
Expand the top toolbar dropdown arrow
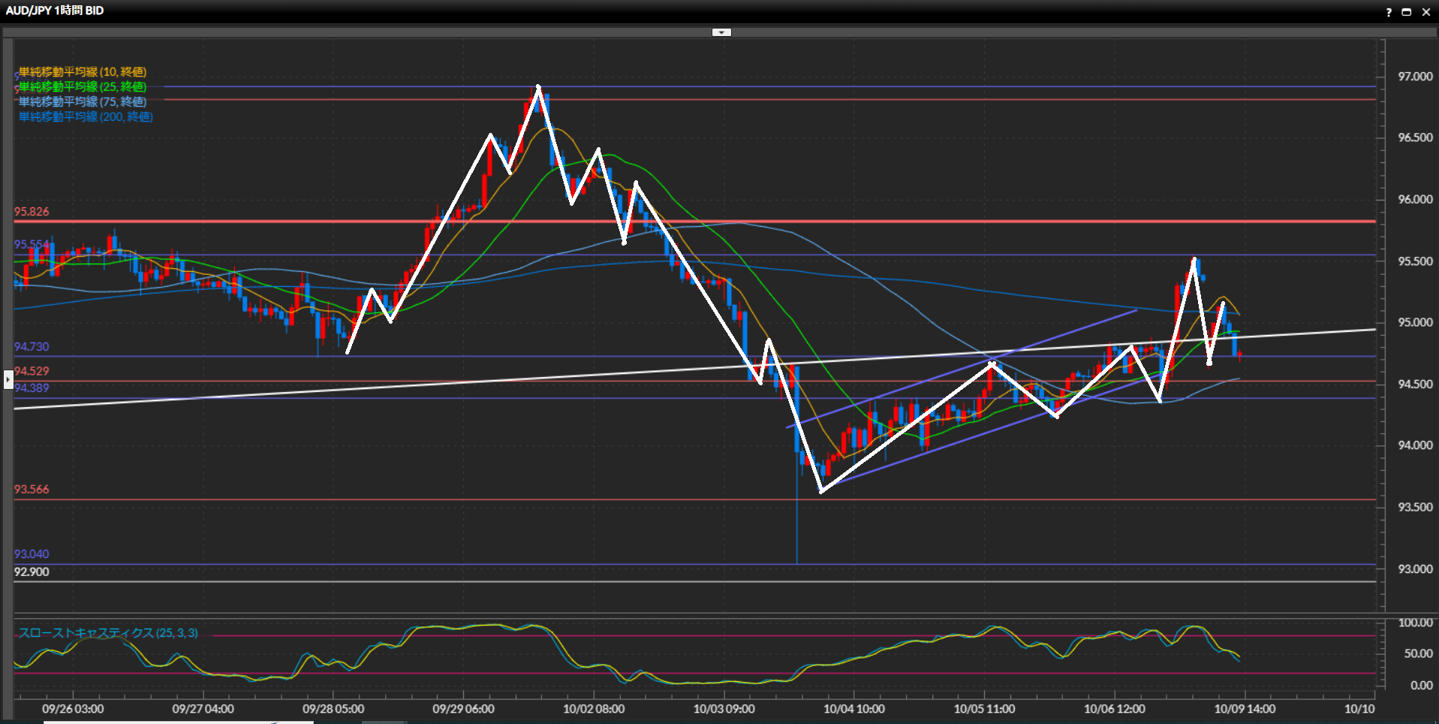click(x=721, y=32)
